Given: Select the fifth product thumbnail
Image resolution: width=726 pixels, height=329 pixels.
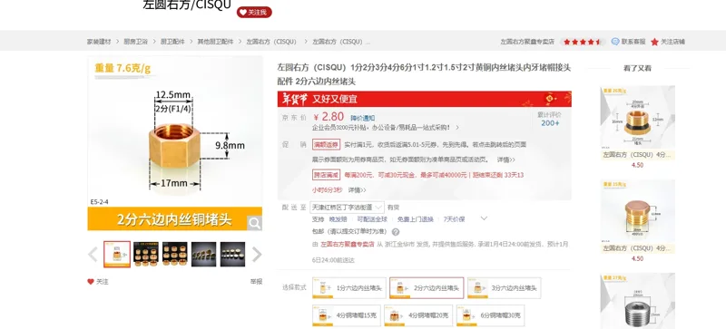Looking at the screenshot, I should tap(232, 254).
